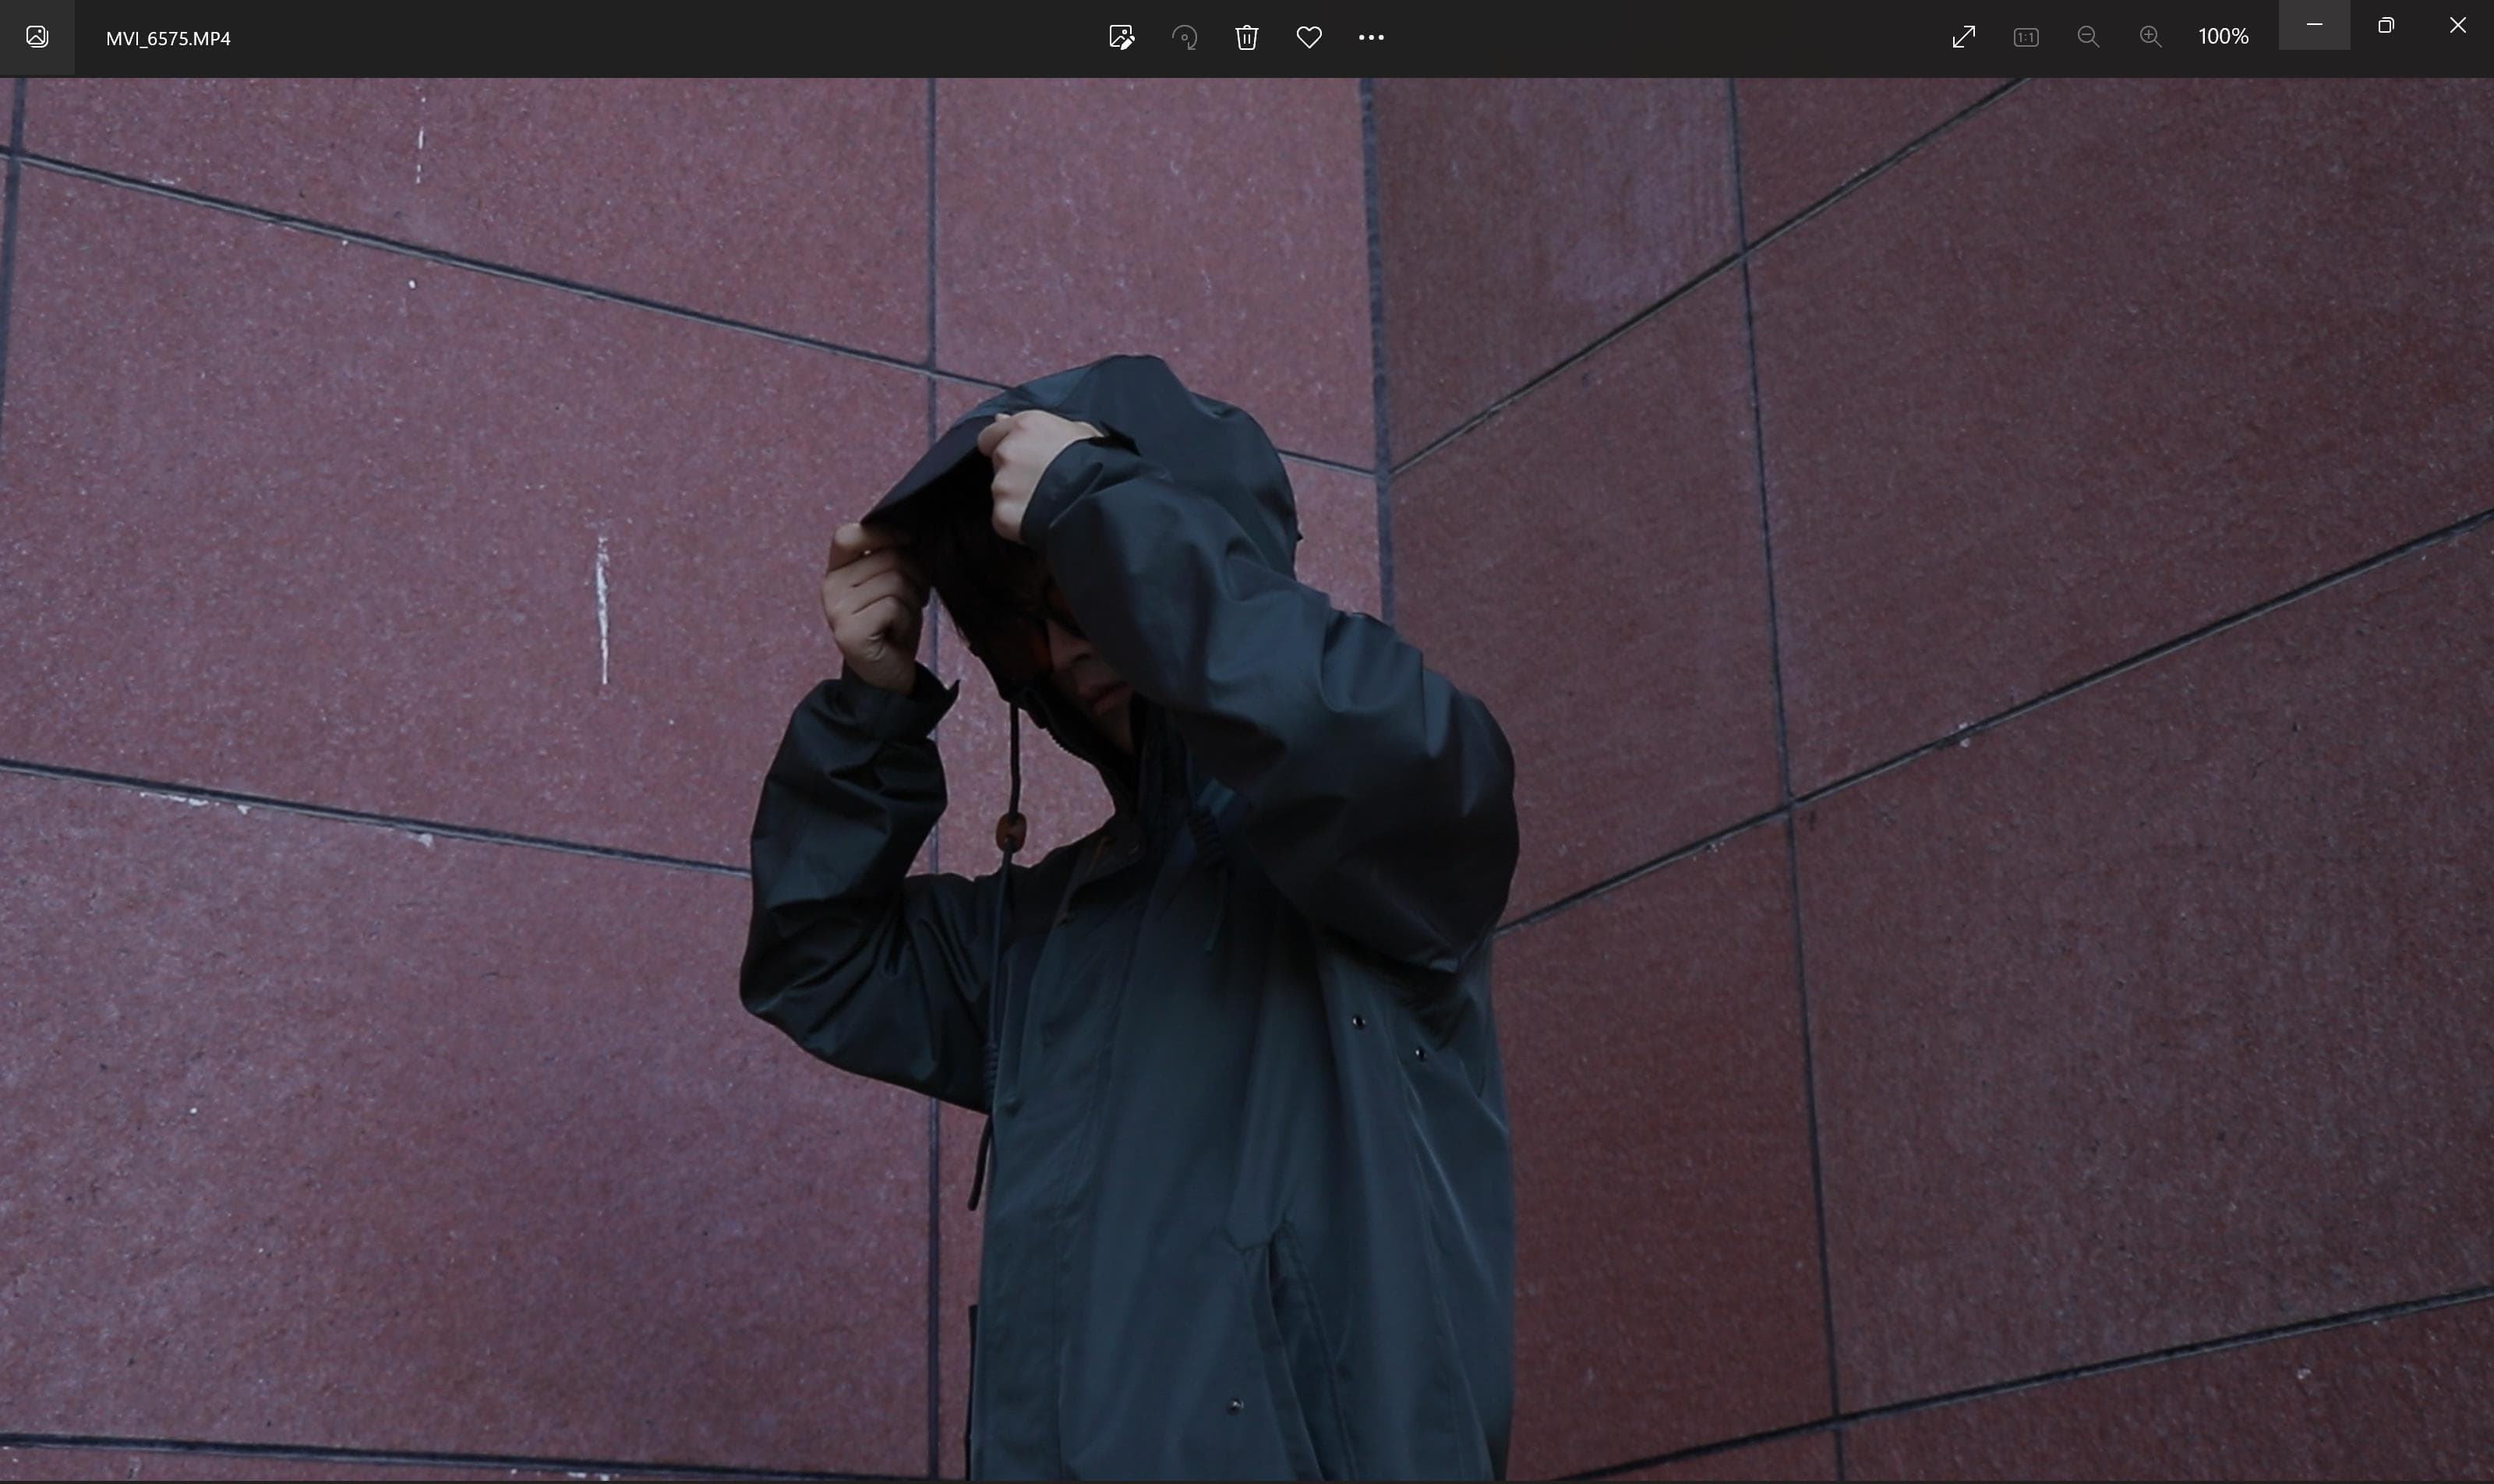Toggle favorite with the heart icon

pos(1309,37)
